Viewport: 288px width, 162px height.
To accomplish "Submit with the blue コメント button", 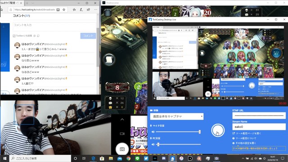I will click(x=88, y=36).
